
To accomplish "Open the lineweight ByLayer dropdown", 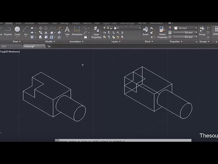I will tap(185, 32).
